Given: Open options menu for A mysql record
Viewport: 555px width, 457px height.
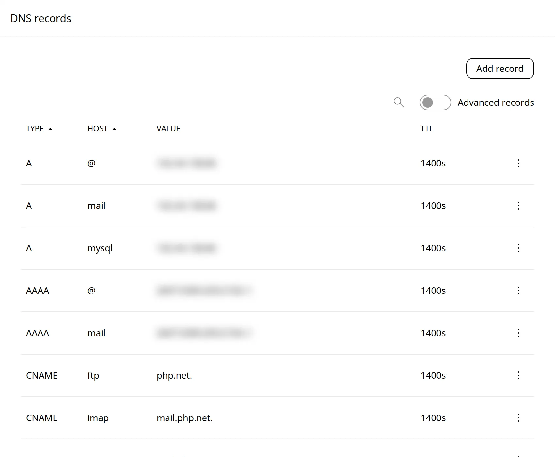Looking at the screenshot, I should (x=518, y=248).
